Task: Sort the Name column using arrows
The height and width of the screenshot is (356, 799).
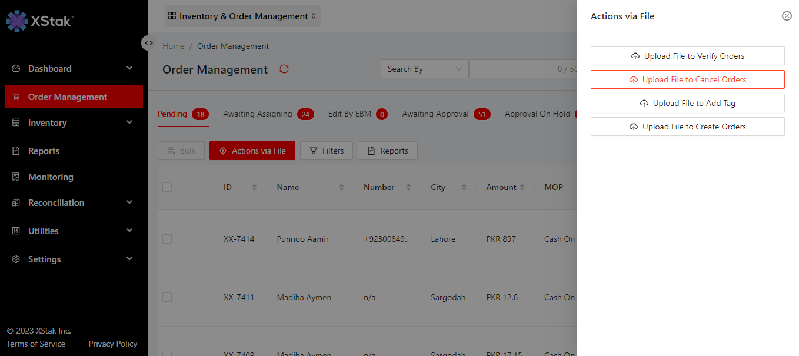Action: (341, 187)
